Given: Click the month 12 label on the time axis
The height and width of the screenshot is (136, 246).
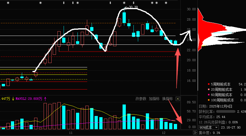Looking at the screenshot, I should pos(164,133).
